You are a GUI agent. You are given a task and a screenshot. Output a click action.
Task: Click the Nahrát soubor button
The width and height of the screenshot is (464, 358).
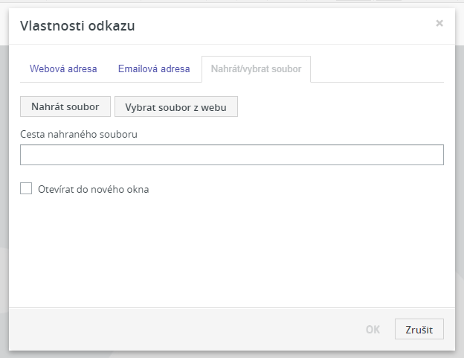(65, 106)
